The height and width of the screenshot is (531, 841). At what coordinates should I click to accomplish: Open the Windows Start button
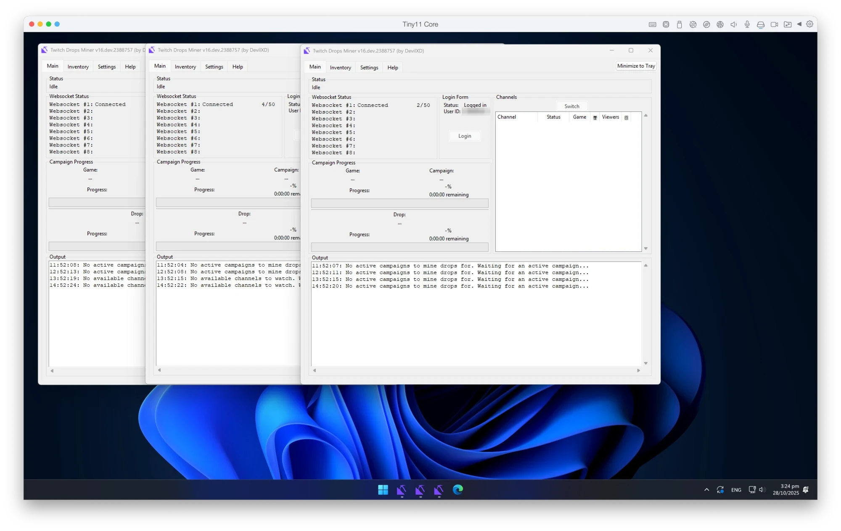pyautogui.click(x=383, y=490)
